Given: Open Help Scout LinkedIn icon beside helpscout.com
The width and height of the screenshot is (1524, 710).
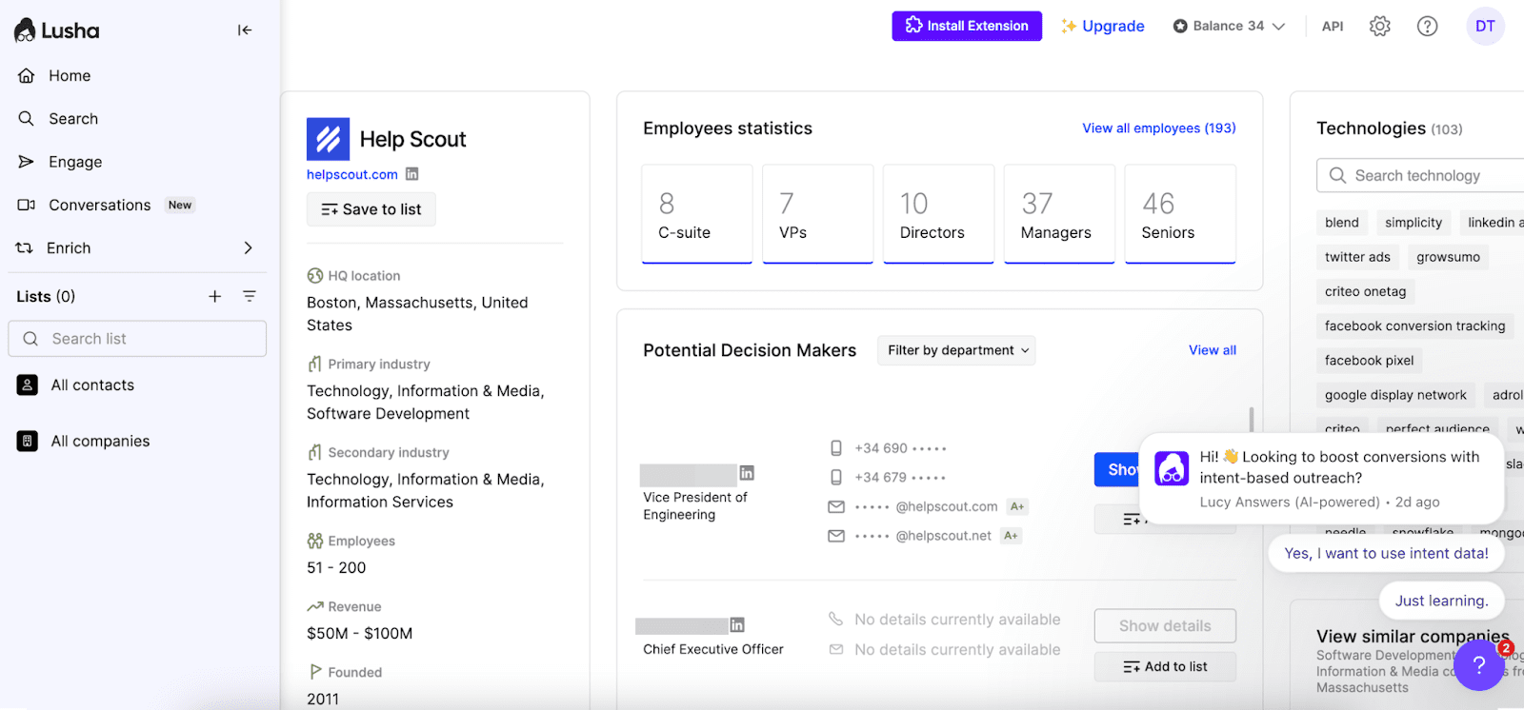Looking at the screenshot, I should [x=412, y=174].
